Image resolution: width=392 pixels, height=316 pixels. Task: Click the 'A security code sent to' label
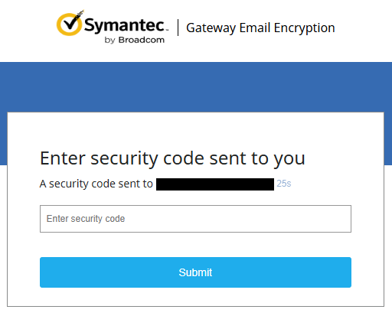pos(96,184)
